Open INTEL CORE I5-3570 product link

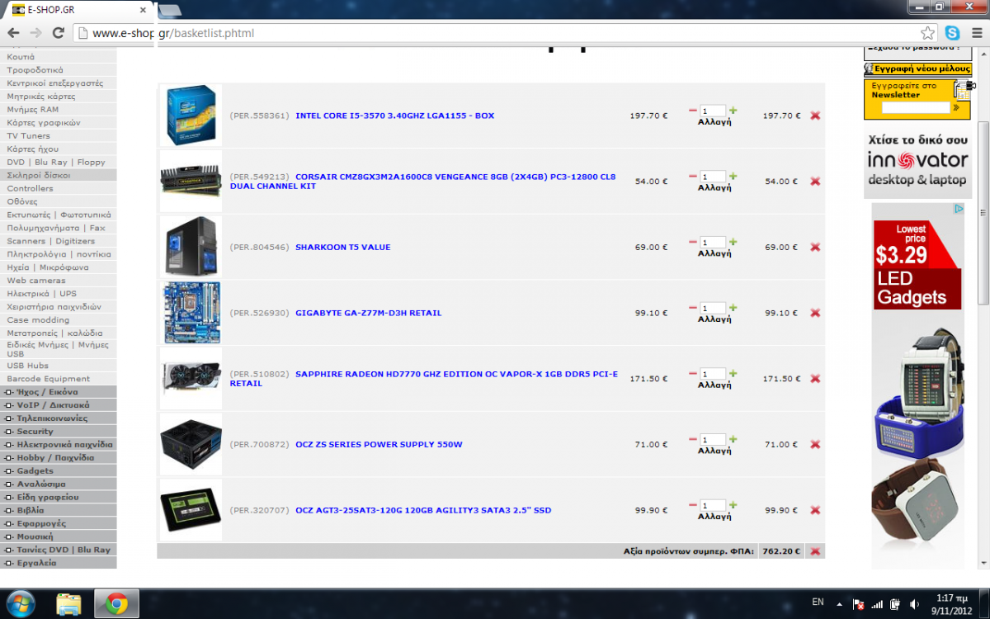point(394,116)
